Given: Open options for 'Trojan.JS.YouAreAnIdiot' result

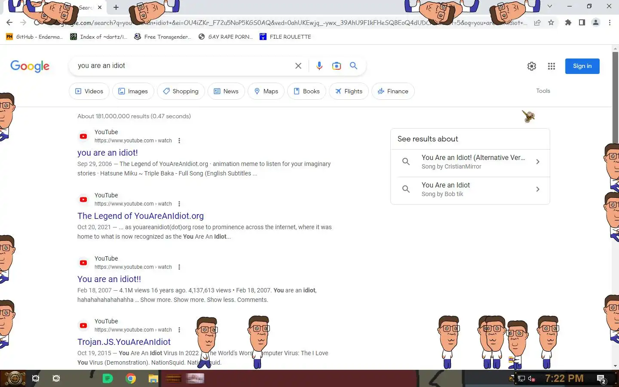Looking at the screenshot, I should (x=179, y=330).
